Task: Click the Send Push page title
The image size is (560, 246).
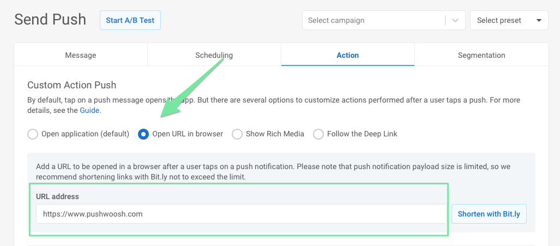Action: (x=50, y=20)
